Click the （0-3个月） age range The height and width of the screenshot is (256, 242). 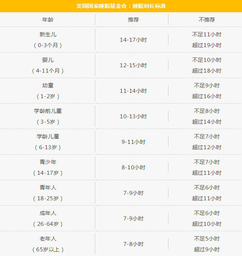coord(48,45)
